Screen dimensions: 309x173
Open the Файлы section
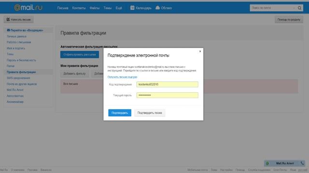point(95,8)
